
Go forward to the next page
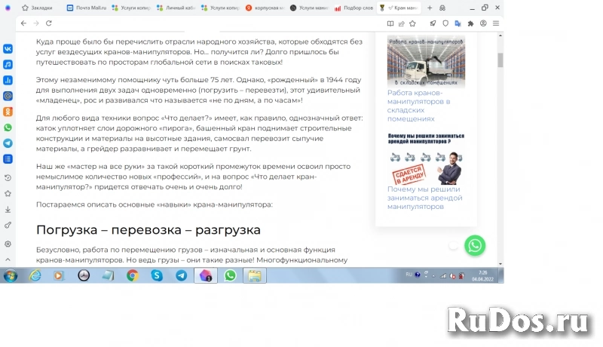pyautogui.click(x=36, y=23)
